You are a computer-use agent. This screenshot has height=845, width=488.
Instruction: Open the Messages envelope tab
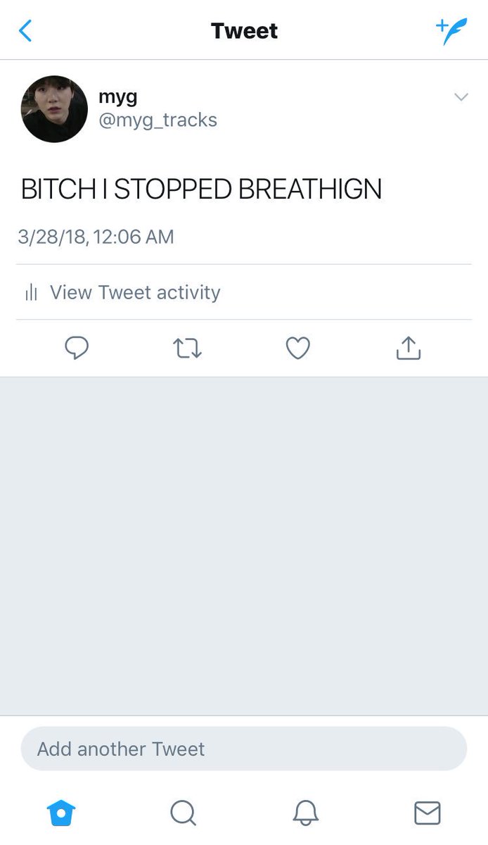[x=427, y=813]
